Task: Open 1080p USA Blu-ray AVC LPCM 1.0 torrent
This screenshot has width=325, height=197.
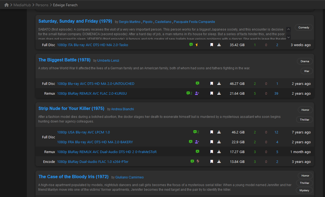Action: click(84, 132)
